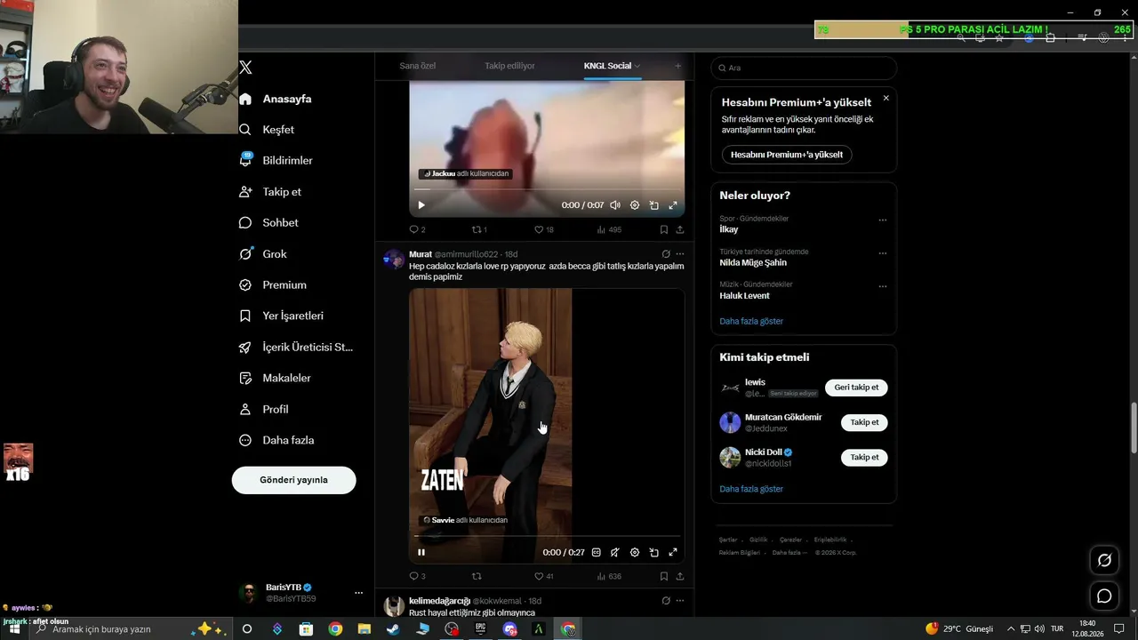Screen dimensions: 1138x640
Task: Play the Jackuu video
Action: (x=421, y=205)
